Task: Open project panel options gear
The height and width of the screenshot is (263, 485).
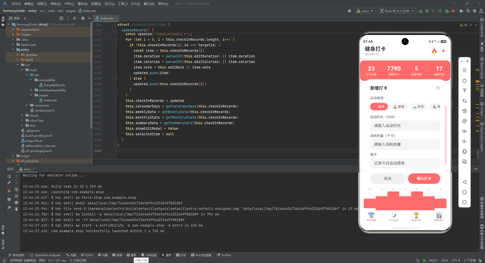Action: [83, 18]
